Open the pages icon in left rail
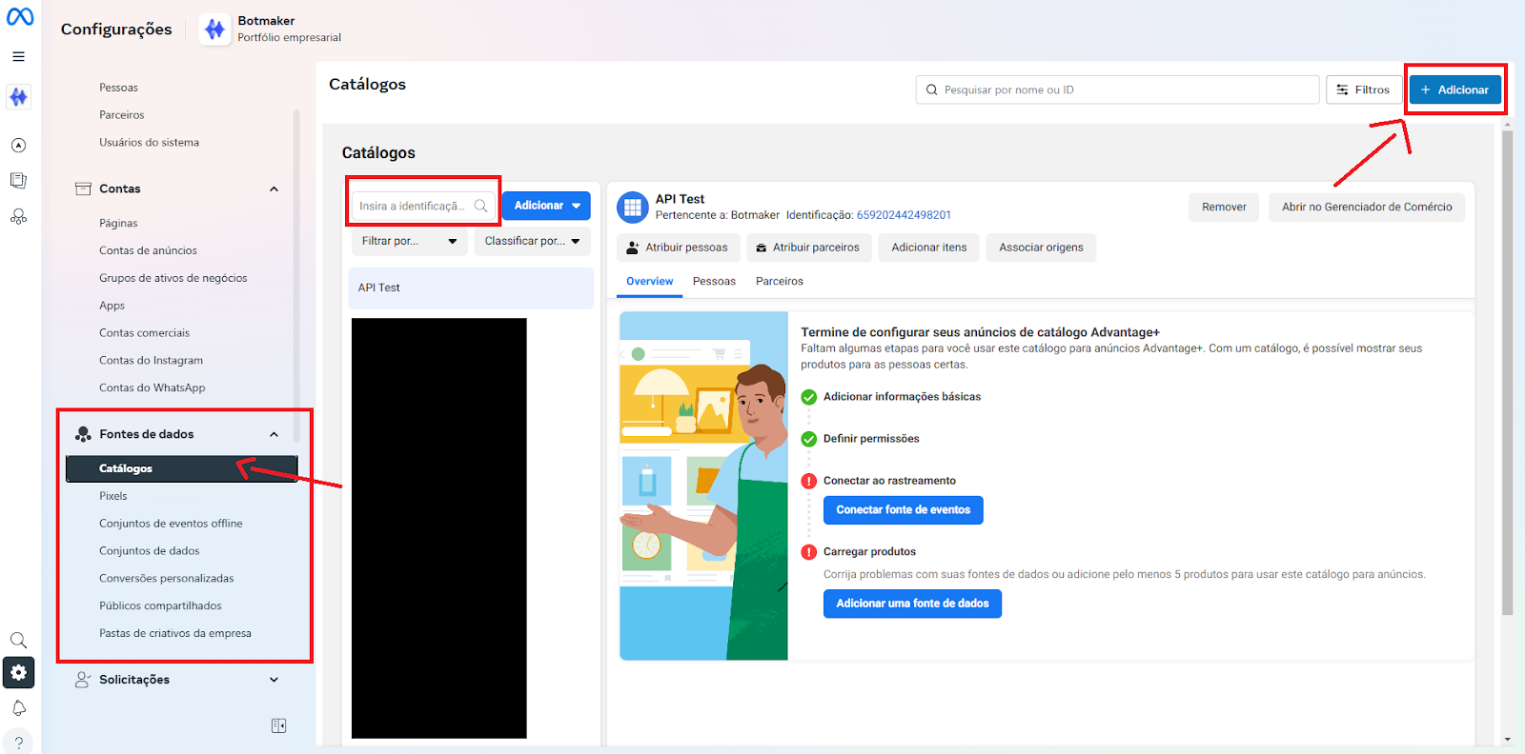Screen dimensions: 1525x754 (18, 180)
